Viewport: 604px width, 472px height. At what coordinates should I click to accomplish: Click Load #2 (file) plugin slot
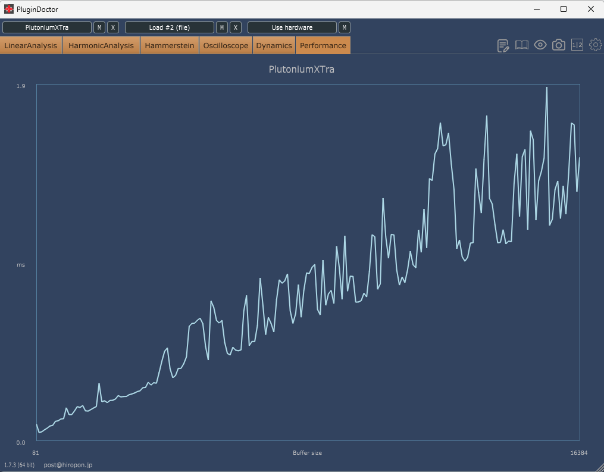[x=170, y=27]
